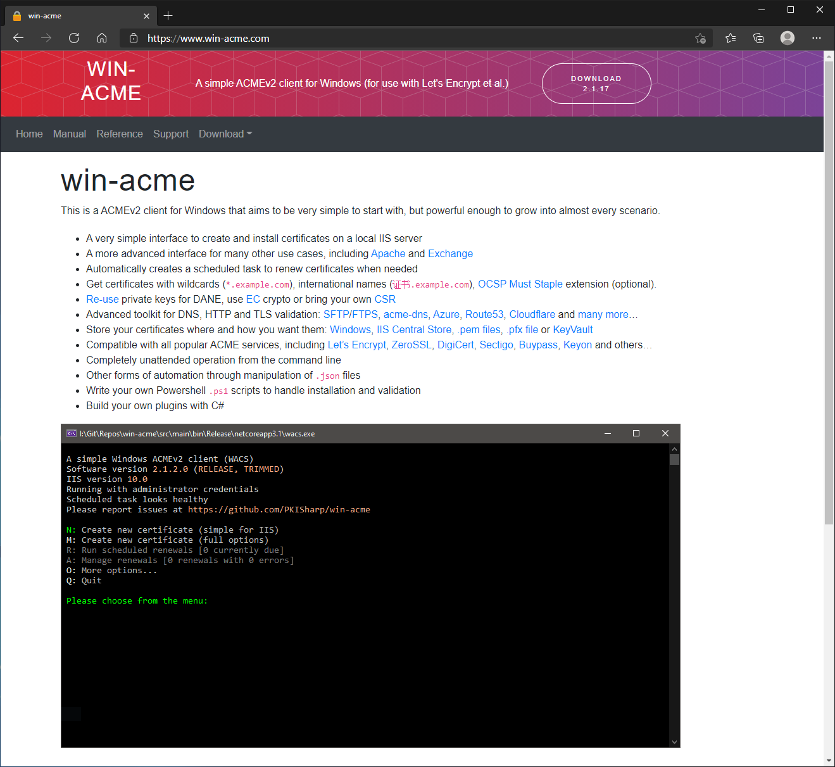
Task: Open the .pfx file link
Action: pos(522,329)
